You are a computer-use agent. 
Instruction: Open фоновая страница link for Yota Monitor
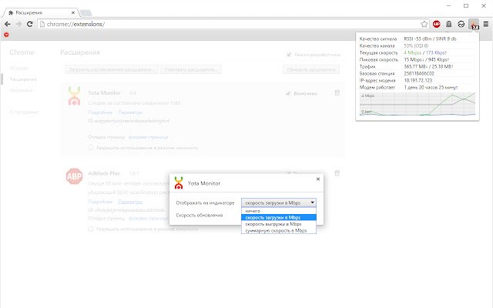[148, 137]
